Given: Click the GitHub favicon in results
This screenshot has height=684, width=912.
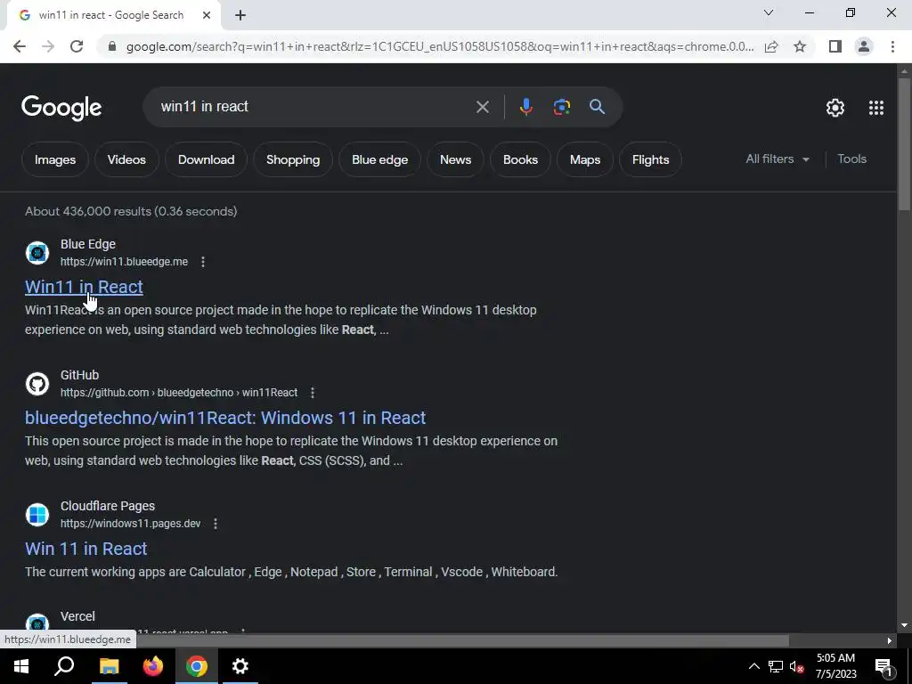Looking at the screenshot, I should pos(37,384).
